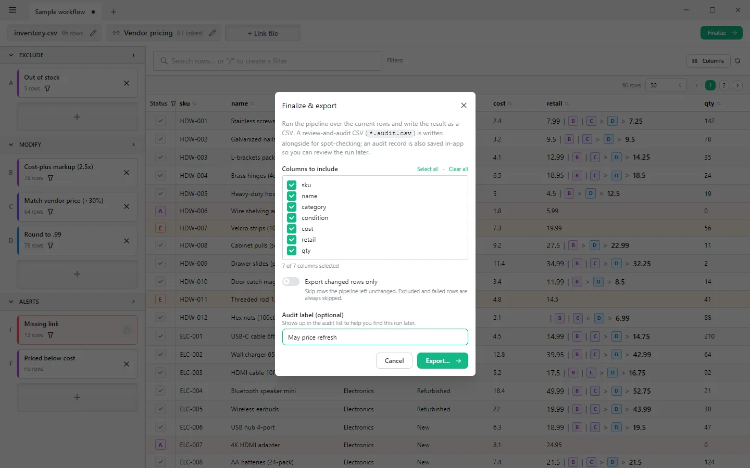Open the Vendor pricing linked file tab

pyautogui.click(x=164, y=33)
